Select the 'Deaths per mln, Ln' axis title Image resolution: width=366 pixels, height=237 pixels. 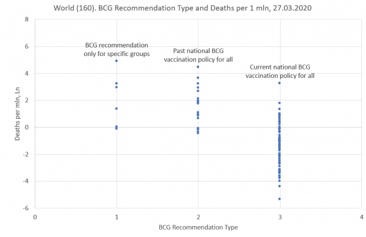pyautogui.click(x=17, y=114)
